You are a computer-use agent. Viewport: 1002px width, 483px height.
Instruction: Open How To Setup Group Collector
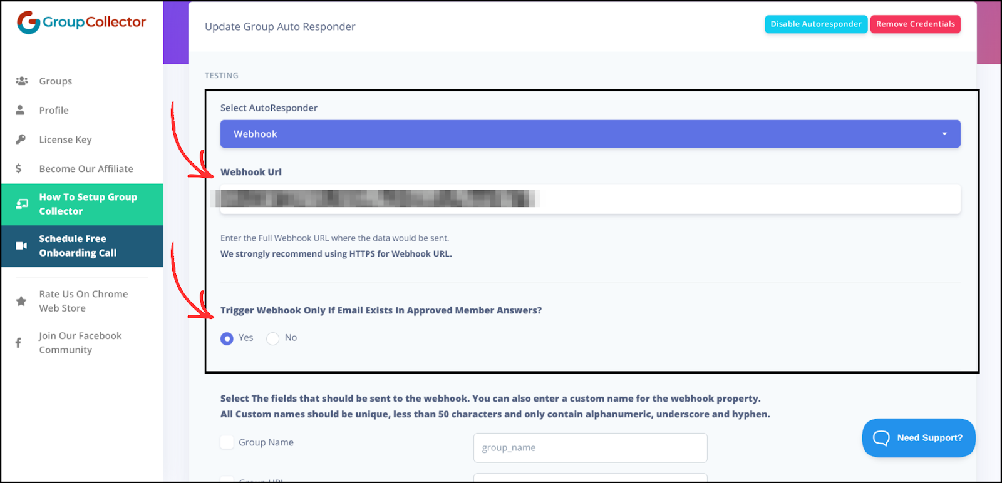(83, 204)
